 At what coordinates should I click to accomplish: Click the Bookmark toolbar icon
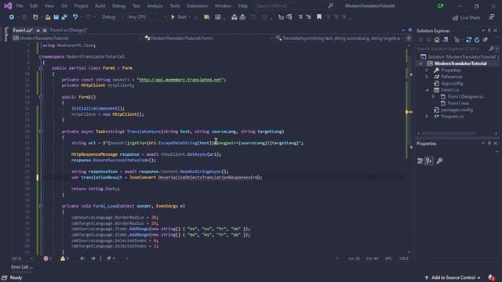(319, 17)
